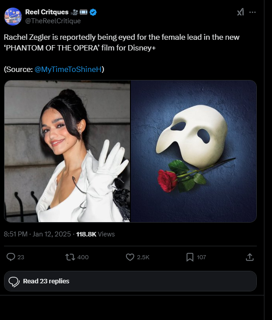
Task: Like the post with the heart icon
Action: click(x=130, y=257)
